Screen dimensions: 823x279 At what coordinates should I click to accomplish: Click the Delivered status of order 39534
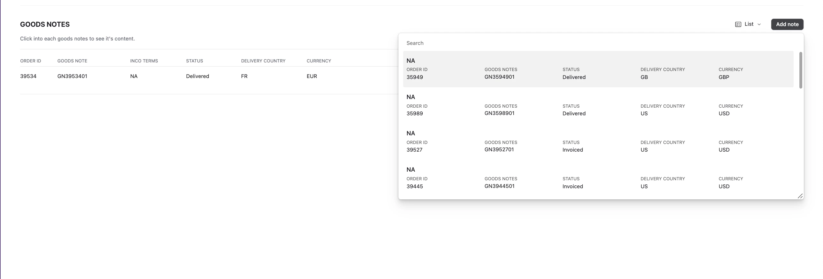point(197,76)
